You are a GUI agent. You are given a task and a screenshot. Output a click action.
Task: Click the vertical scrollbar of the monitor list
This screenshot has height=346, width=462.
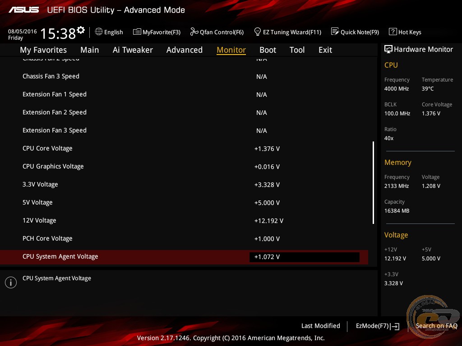coord(373,182)
